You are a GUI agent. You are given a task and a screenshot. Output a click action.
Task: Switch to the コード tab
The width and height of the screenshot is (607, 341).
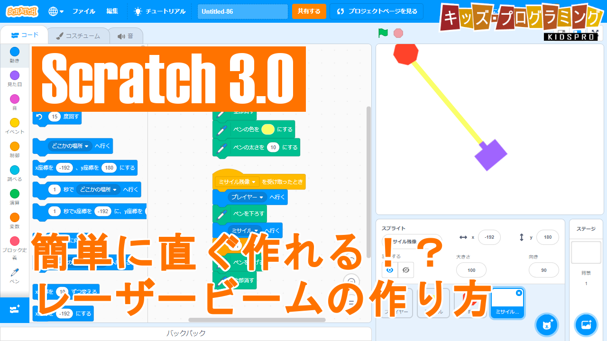click(x=25, y=35)
